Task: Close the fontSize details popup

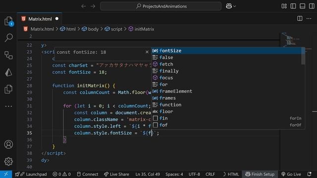Action: [147, 52]
